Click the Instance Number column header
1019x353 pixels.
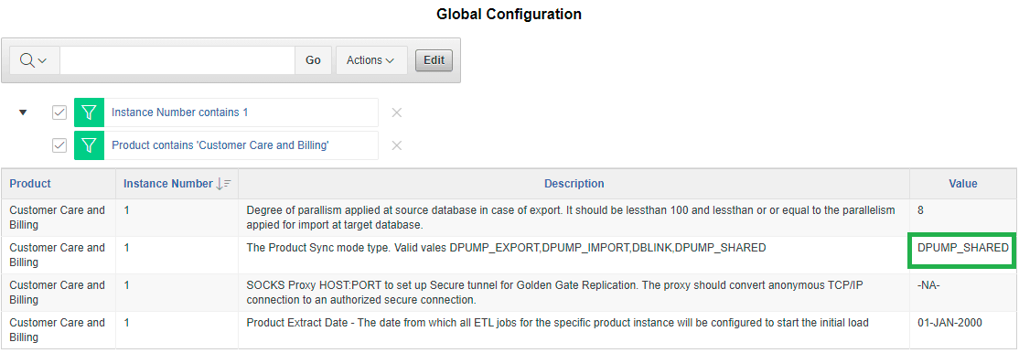[x=168, y=184]
